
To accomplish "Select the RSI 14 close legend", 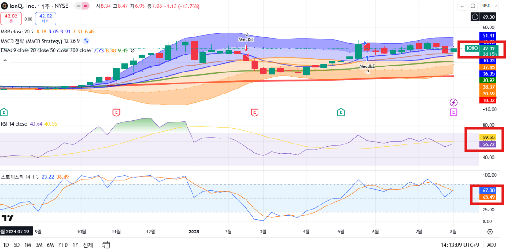I will point(14,124).
